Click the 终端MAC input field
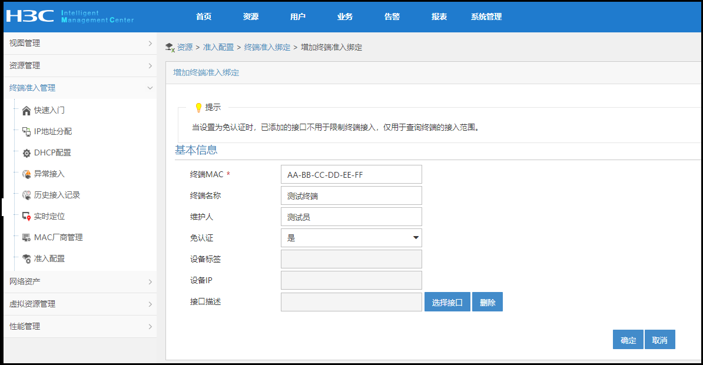 (351, 174)
